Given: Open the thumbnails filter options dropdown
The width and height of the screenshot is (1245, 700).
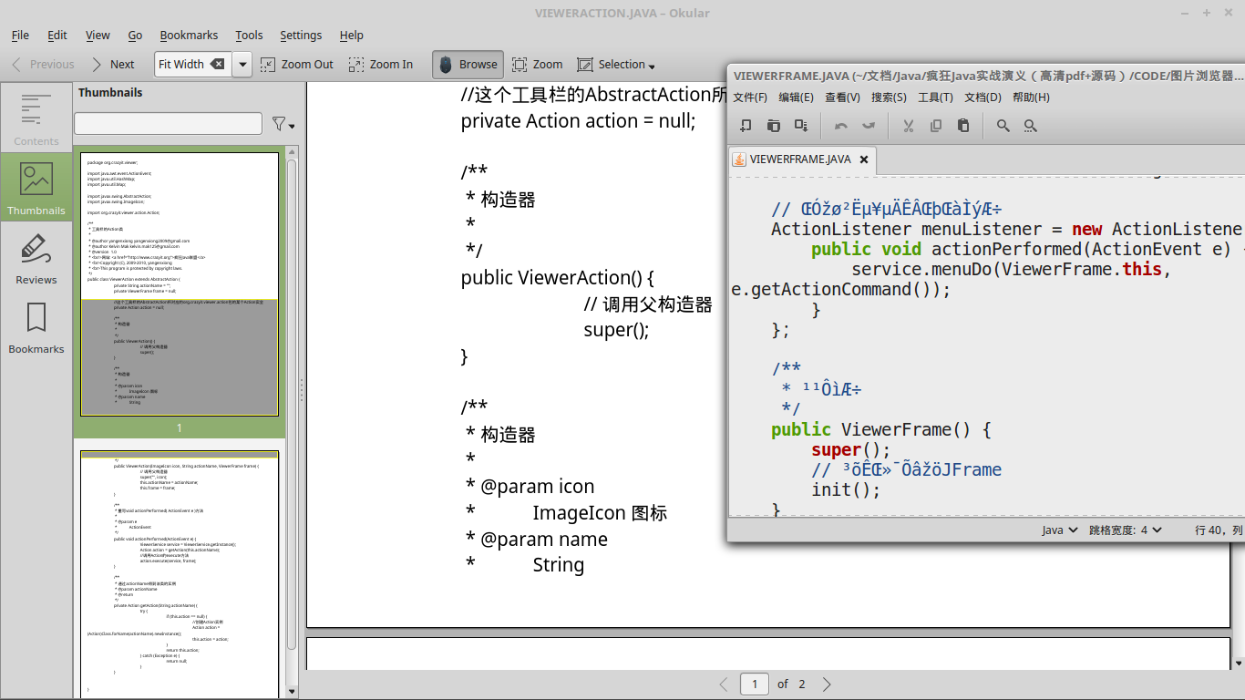Looking at the screenshot, I should coord(283,124).
